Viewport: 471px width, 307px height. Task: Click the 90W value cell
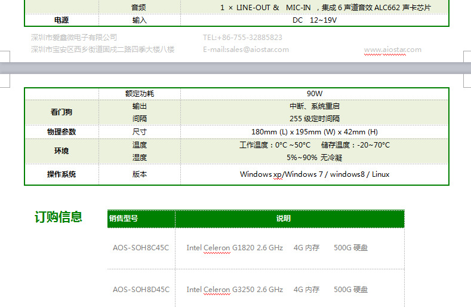click(315, 94)
